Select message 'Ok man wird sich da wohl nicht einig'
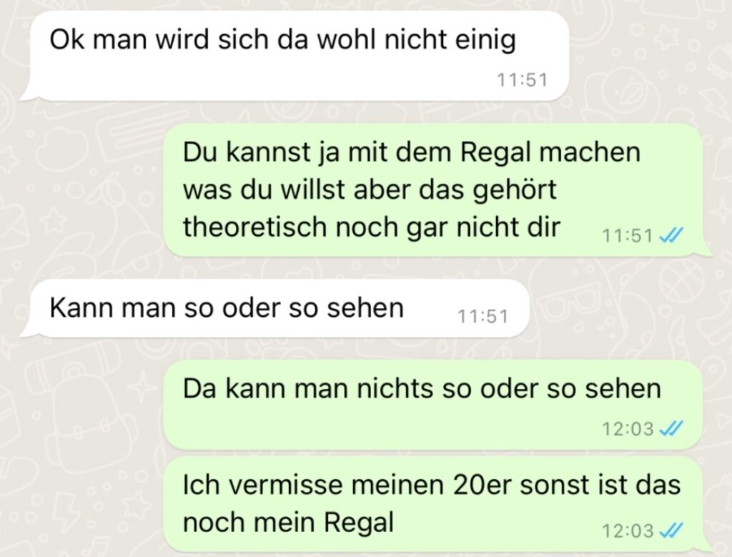Image resolution: width=732 pixels, height=557 pixels. point(294,56)
